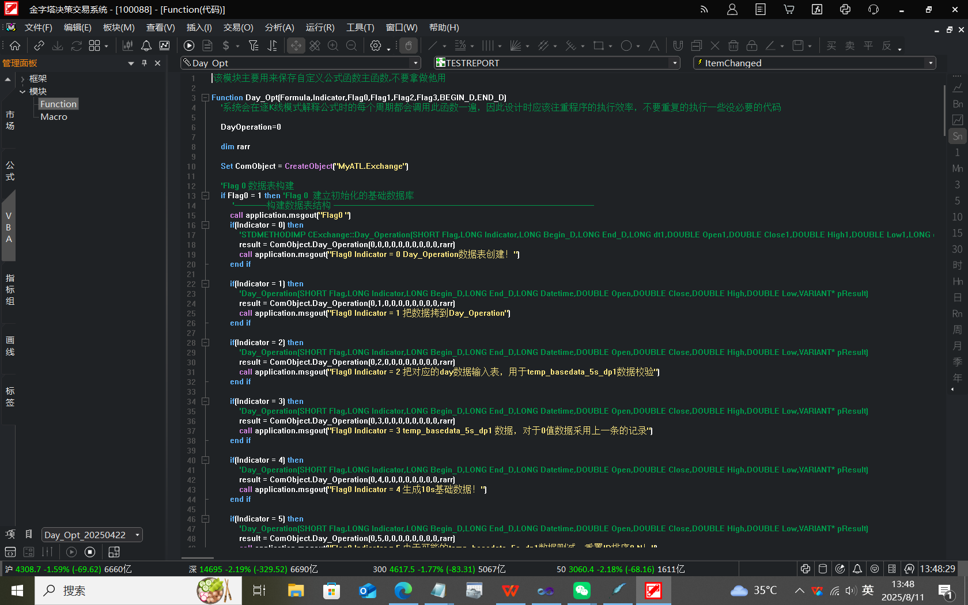The height and width of the screenshot is (605, 968).
Task: Open the settings gear icon
Action: tap(376, 46)
